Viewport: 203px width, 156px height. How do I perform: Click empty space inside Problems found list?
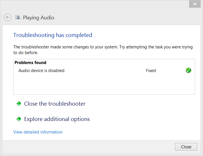tap(104, 84)
